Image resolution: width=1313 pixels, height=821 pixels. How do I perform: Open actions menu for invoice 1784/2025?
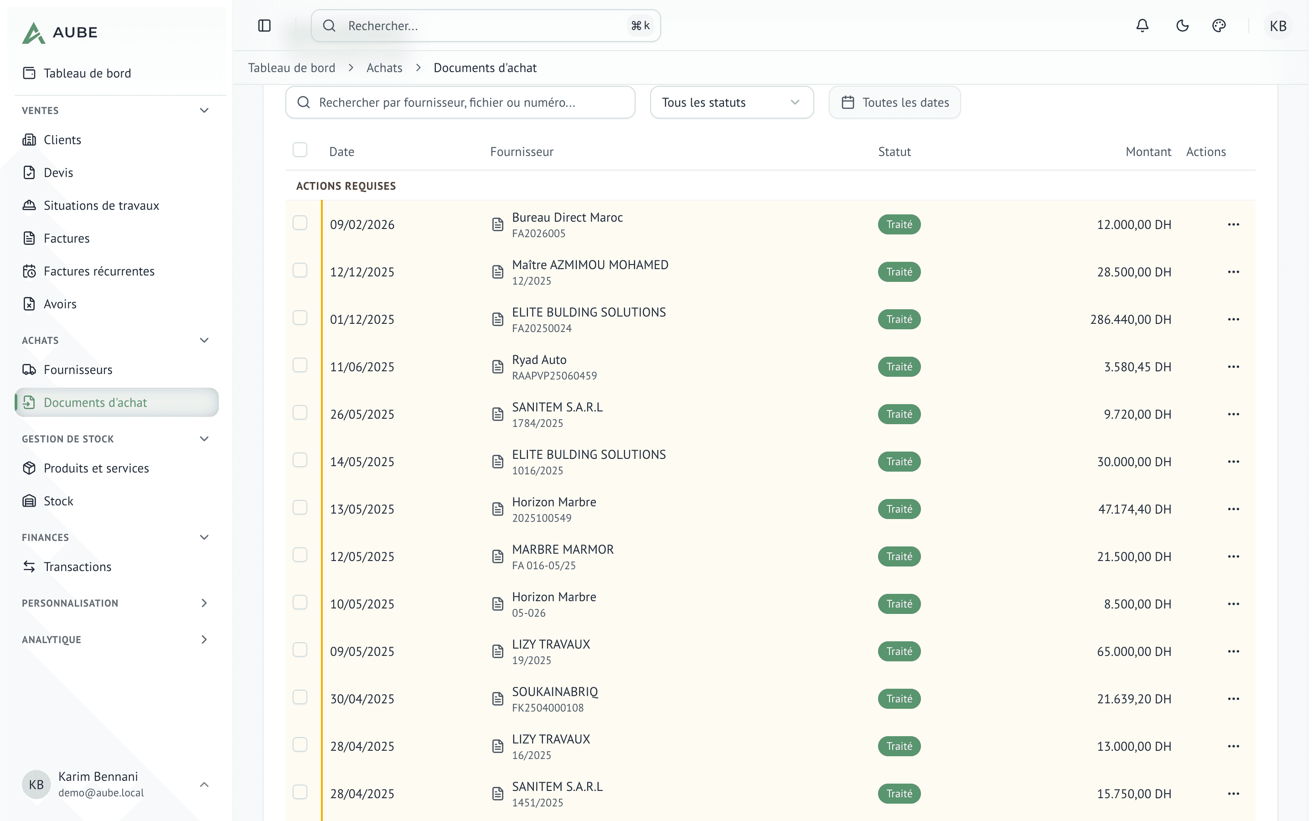(x=1233, y=414)
